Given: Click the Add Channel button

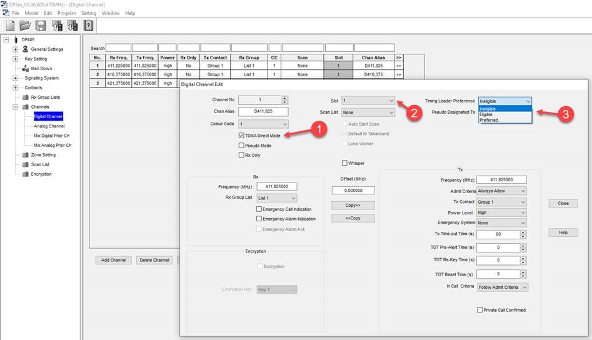Looking at the screenshot, I should 114,260.
